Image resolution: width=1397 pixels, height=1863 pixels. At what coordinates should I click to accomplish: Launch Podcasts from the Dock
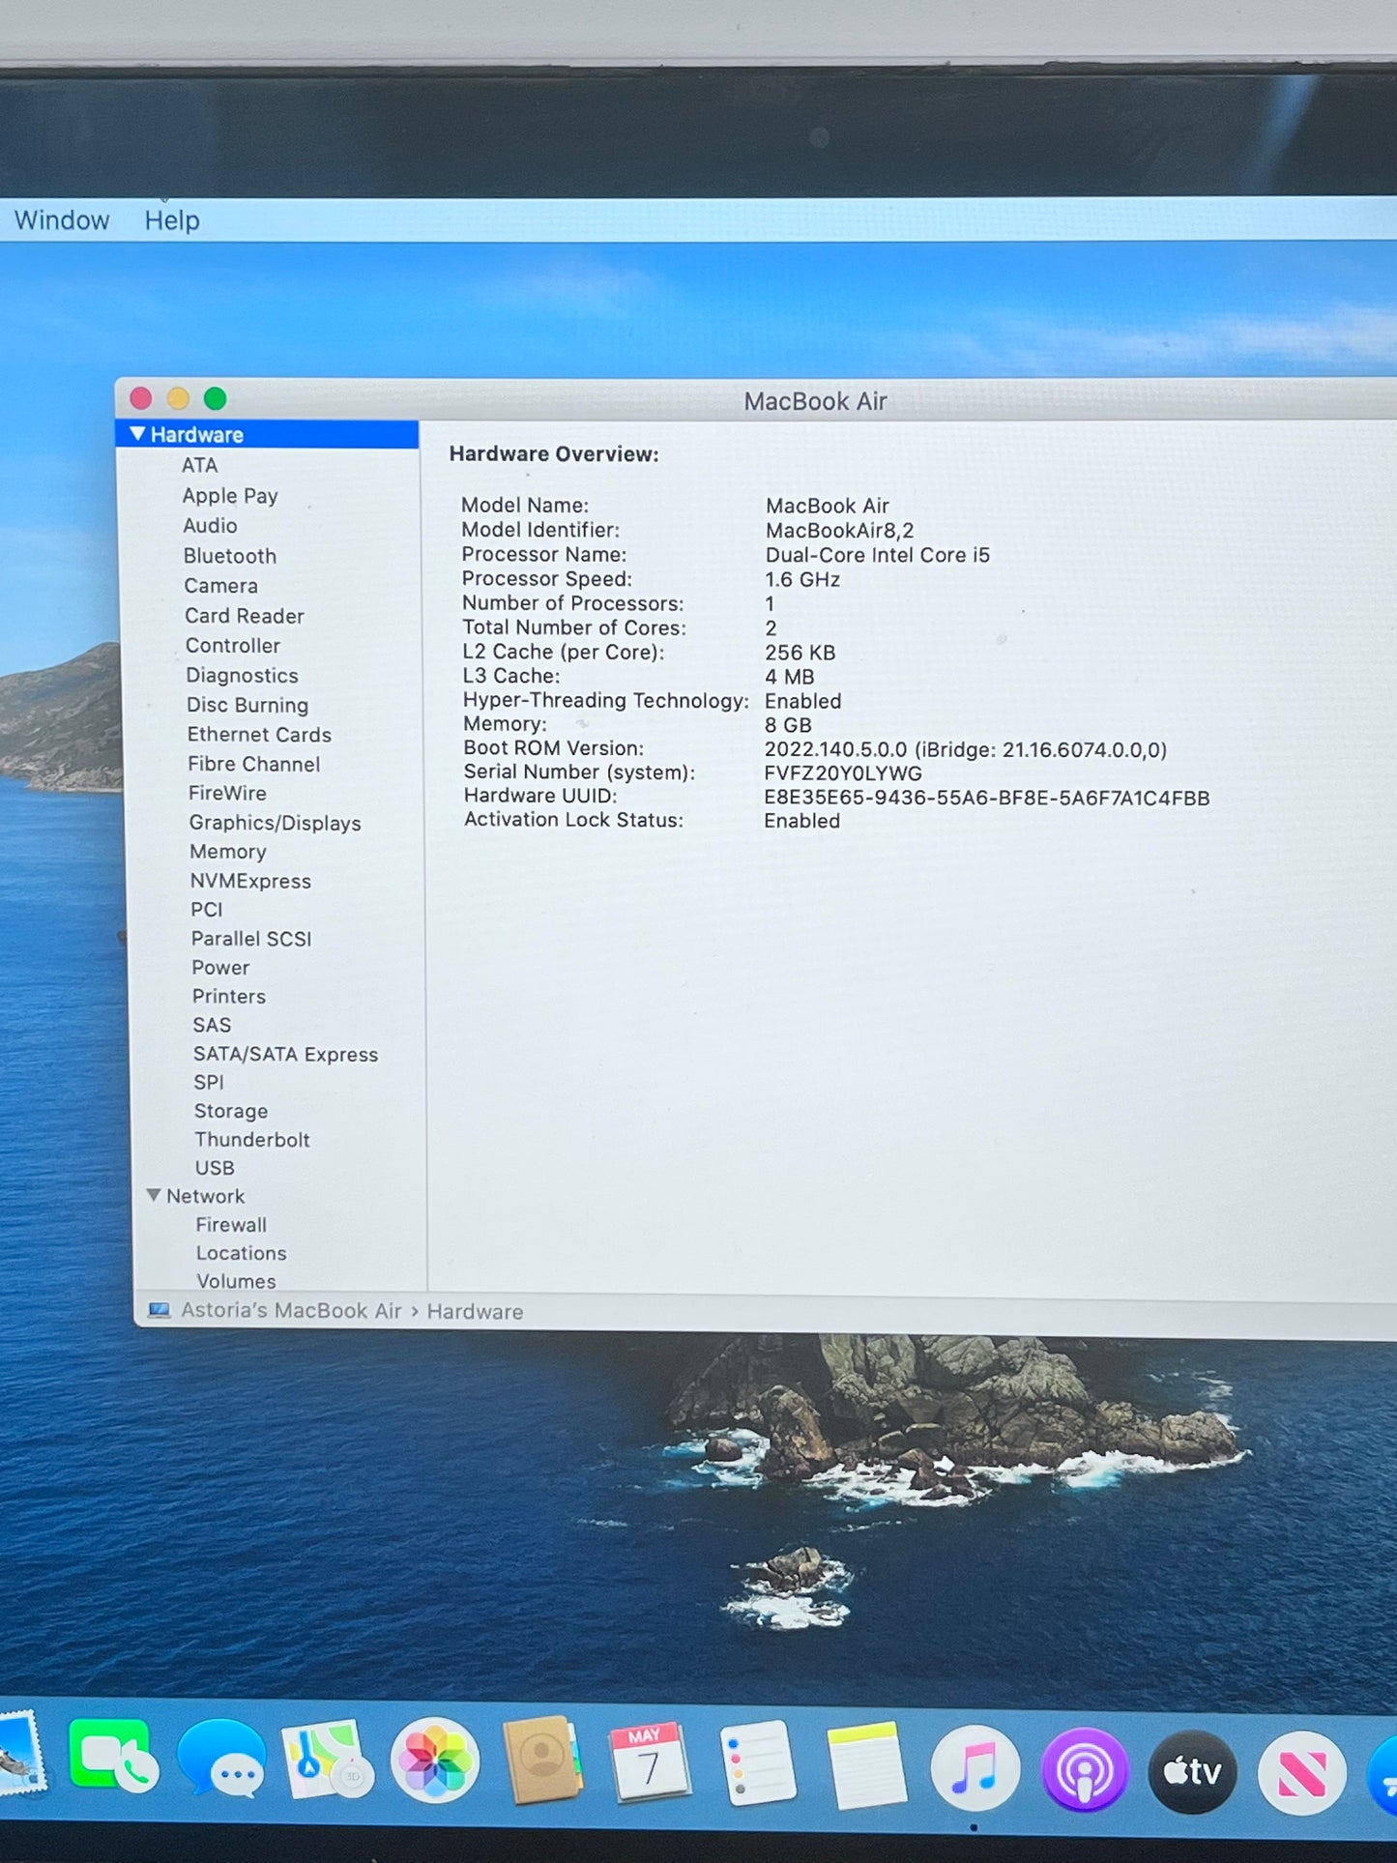click(1085, 1770)
